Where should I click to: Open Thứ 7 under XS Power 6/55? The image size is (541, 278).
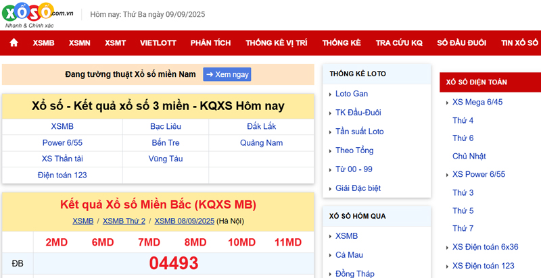[x=463, y=229]
